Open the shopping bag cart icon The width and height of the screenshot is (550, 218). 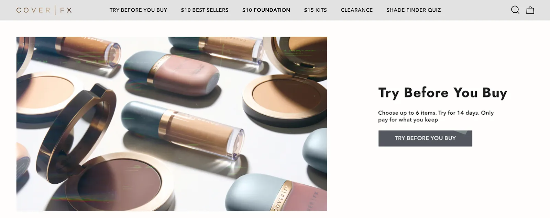(x=530, y=10)
